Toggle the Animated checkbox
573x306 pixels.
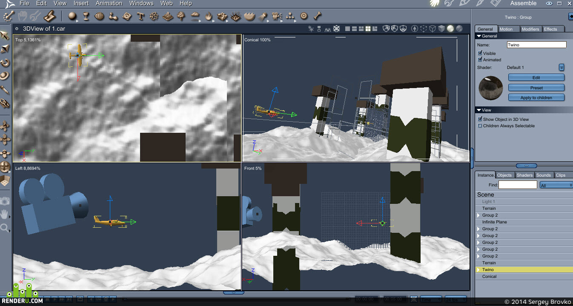coord(480,60)
